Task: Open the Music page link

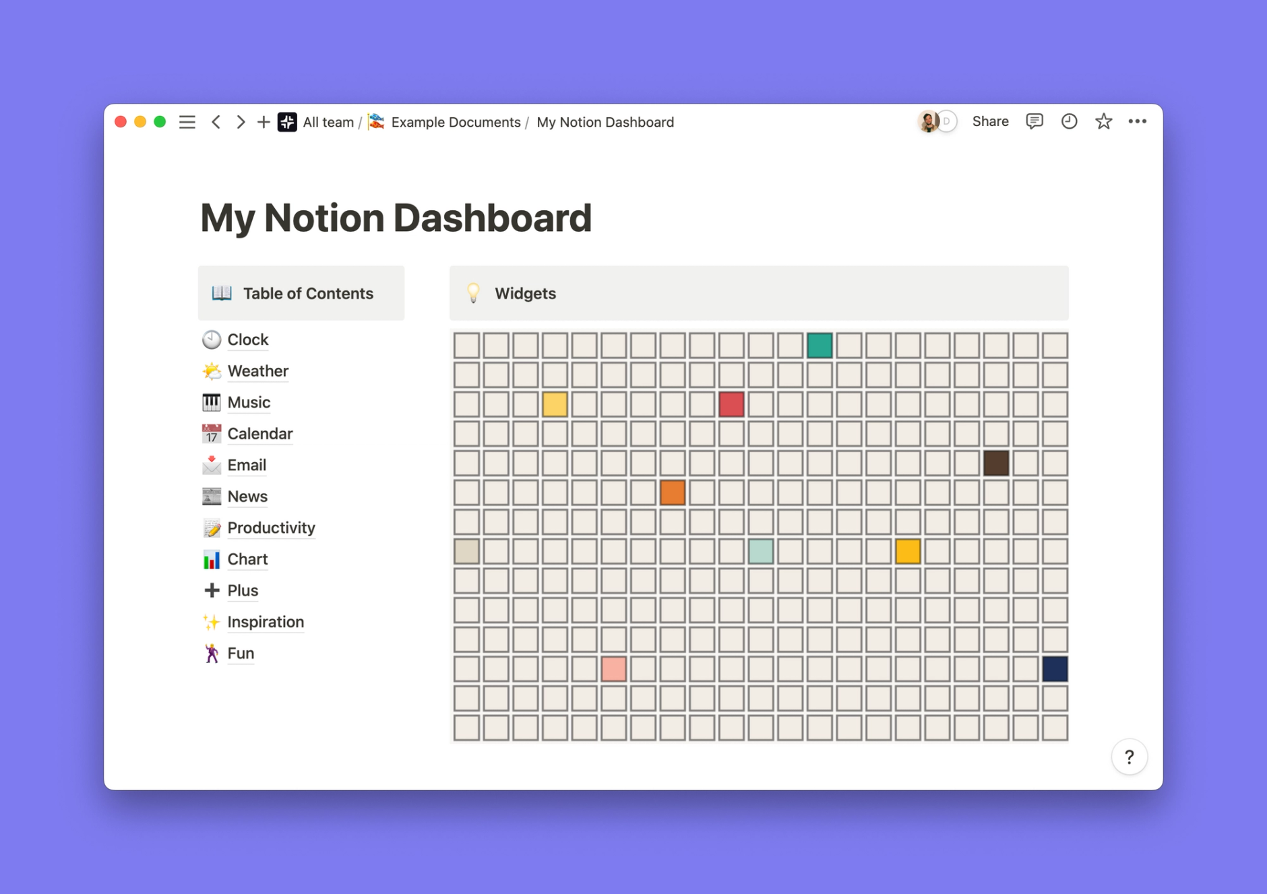Action: pos(249,402)
